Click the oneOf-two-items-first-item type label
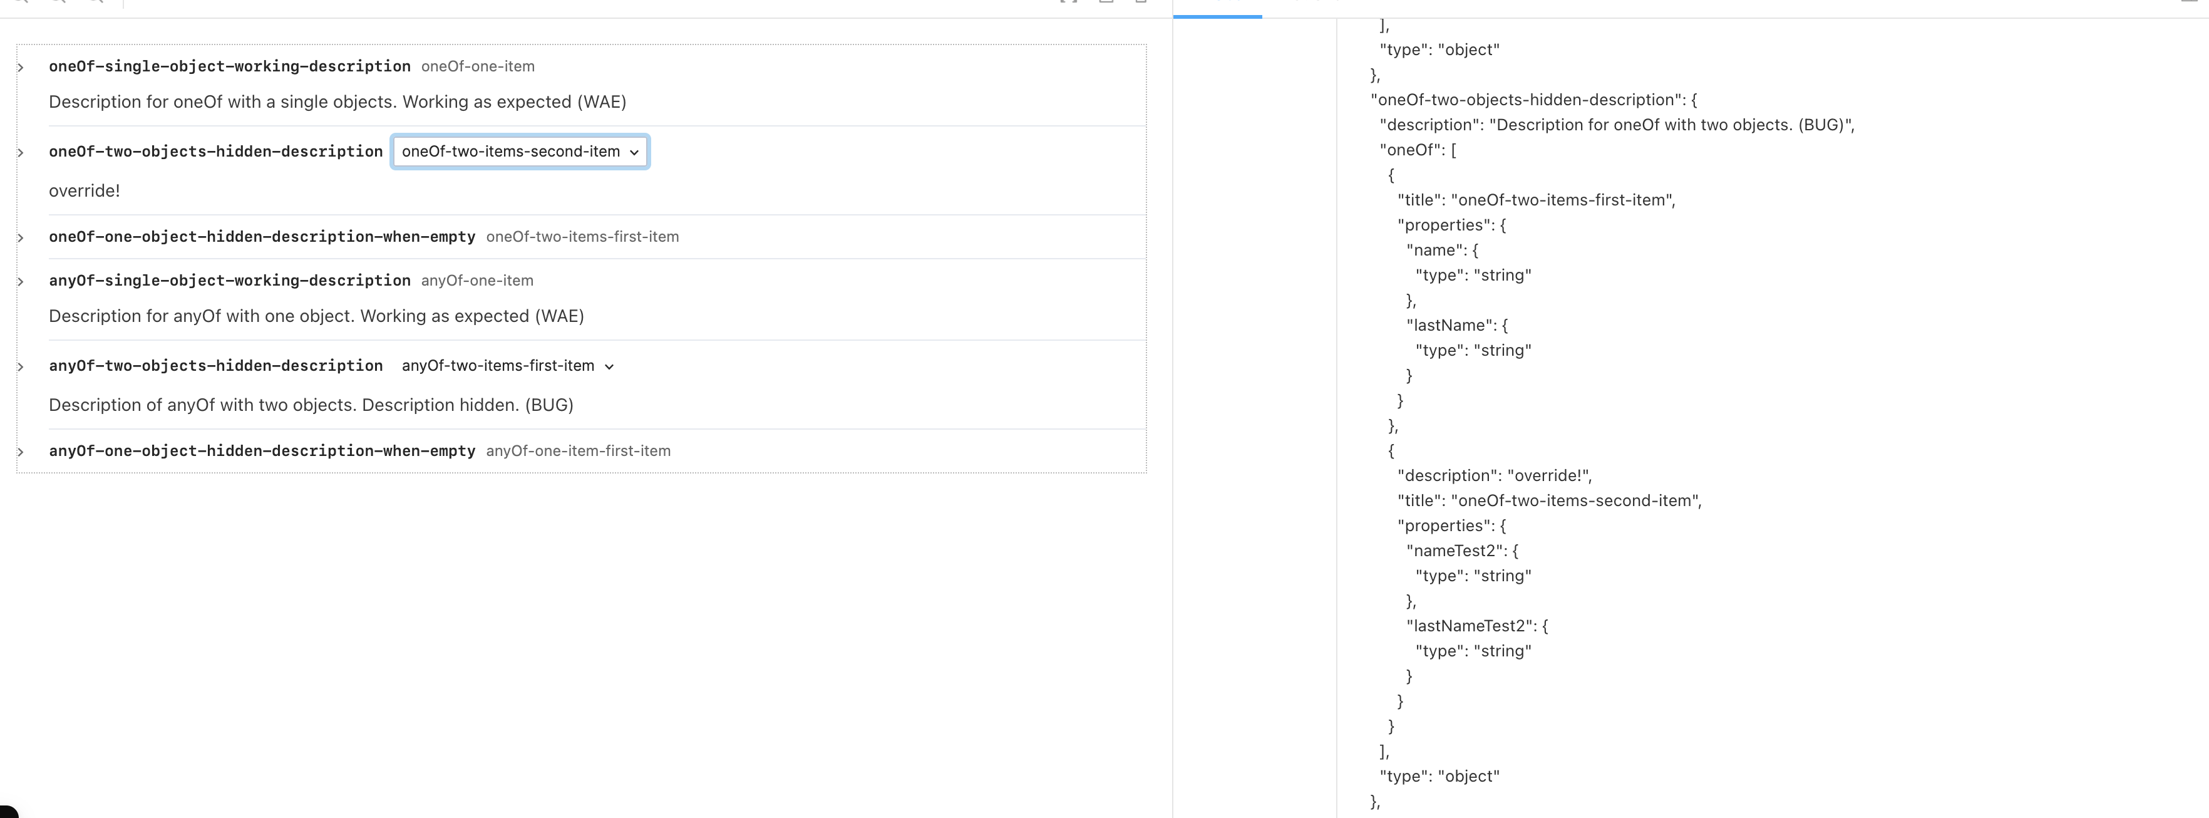Viewport: 2209px width, 818px height. pyautogui.click(x=582, y=237)
